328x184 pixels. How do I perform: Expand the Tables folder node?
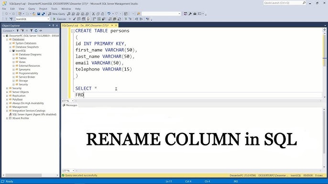pyautogui.click(x=13, y=58)
